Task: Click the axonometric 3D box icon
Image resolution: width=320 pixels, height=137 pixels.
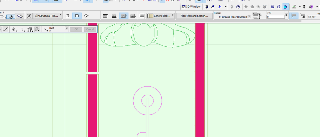Action: (x=207, y=7)
